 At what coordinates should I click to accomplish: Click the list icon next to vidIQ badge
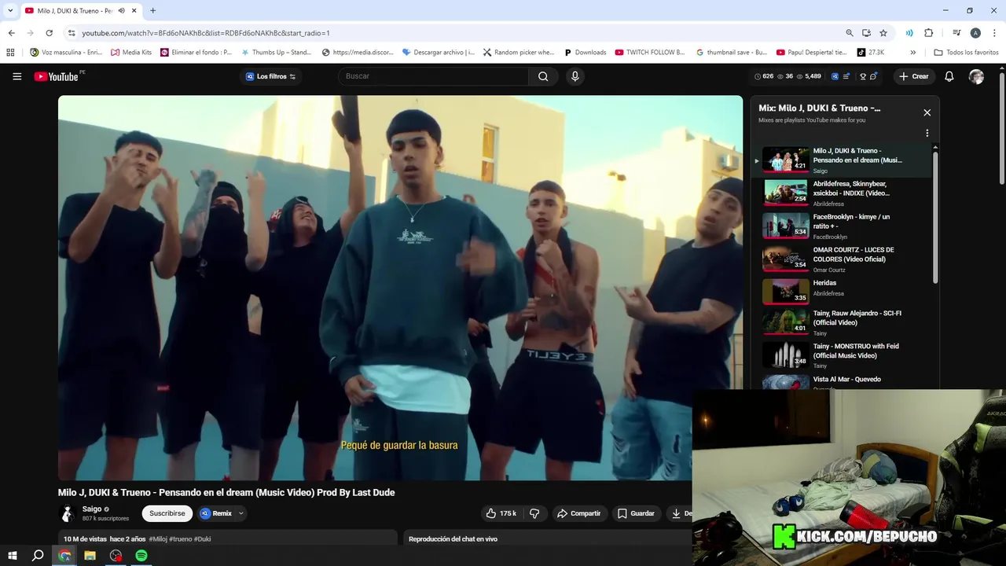point(848,76)
